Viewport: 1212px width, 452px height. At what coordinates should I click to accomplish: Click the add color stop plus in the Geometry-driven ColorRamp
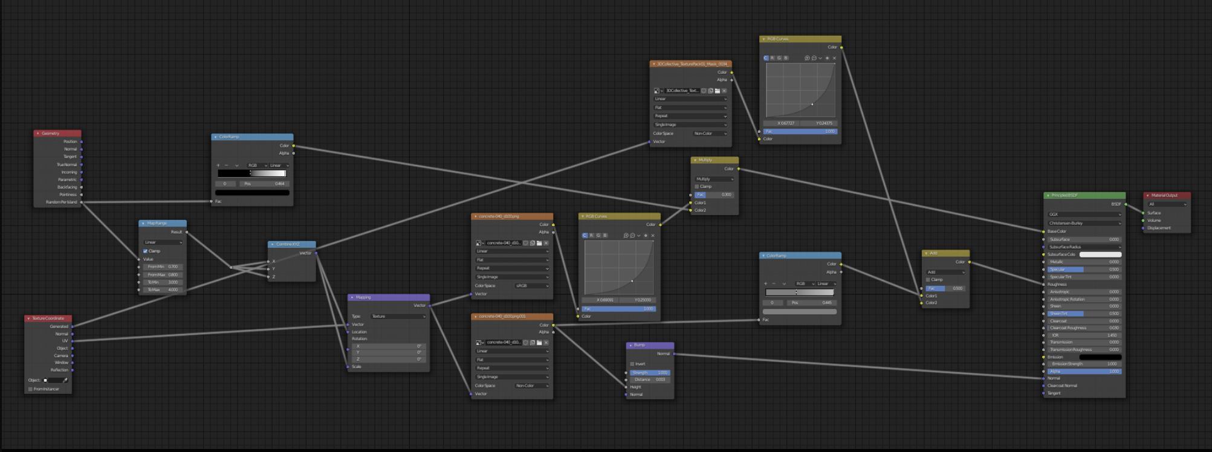218,165
